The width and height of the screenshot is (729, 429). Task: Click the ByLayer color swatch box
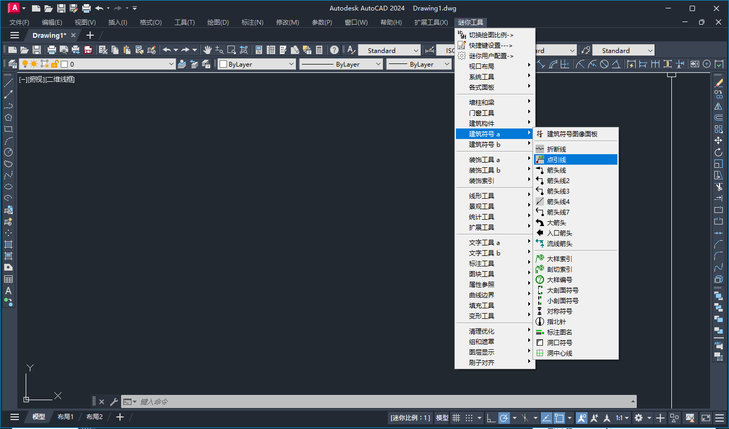click(x=223, y=65)
